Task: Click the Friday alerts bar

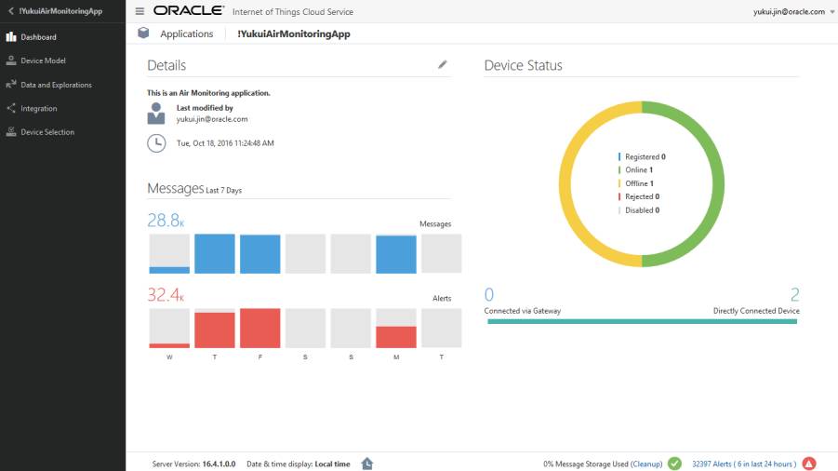Action: click(259, 329)
